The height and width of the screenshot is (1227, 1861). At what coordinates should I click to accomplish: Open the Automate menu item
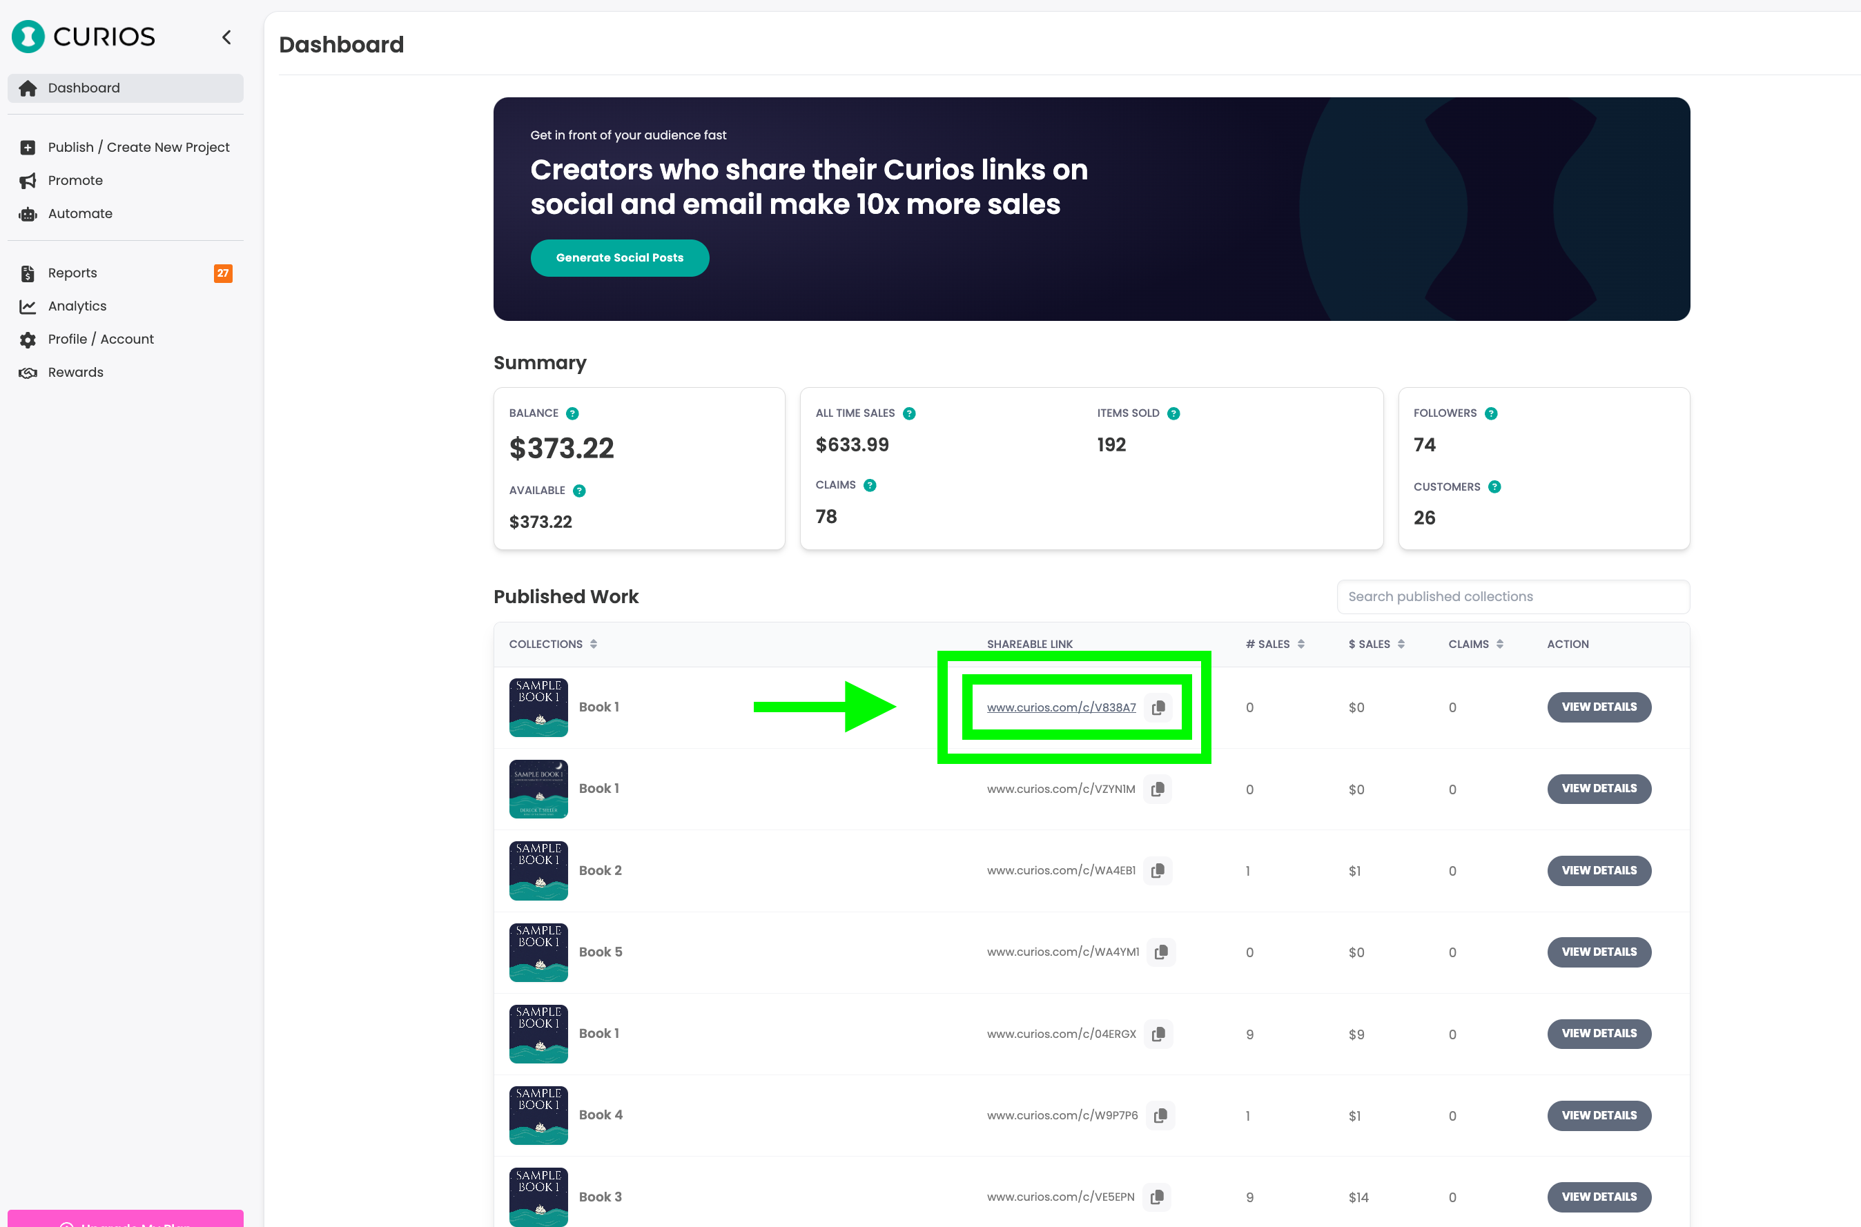click(x=125, y=214)
